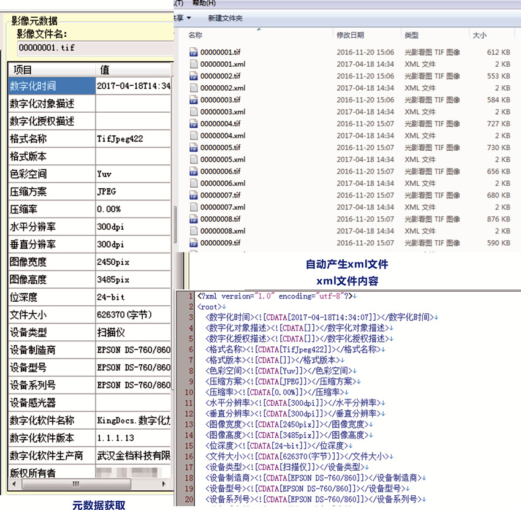Open the 帮助(H) menu

click(202, 4)
